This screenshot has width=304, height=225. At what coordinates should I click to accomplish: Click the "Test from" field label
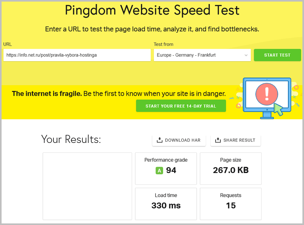coord(163,44)
